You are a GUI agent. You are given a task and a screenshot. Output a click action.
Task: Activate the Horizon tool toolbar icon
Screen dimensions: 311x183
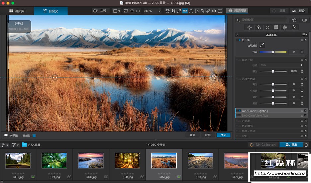tap(185, 11)
